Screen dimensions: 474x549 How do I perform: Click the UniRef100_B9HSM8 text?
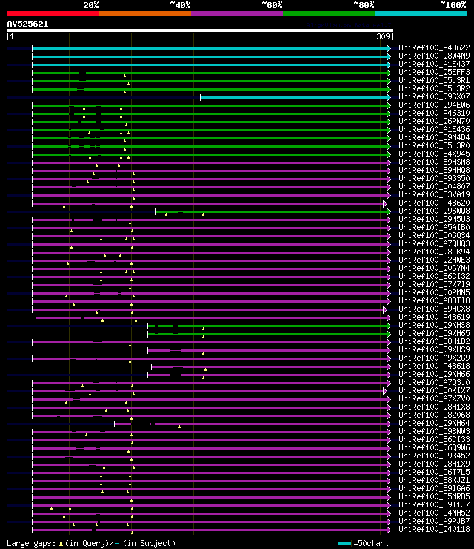[434, 162]
